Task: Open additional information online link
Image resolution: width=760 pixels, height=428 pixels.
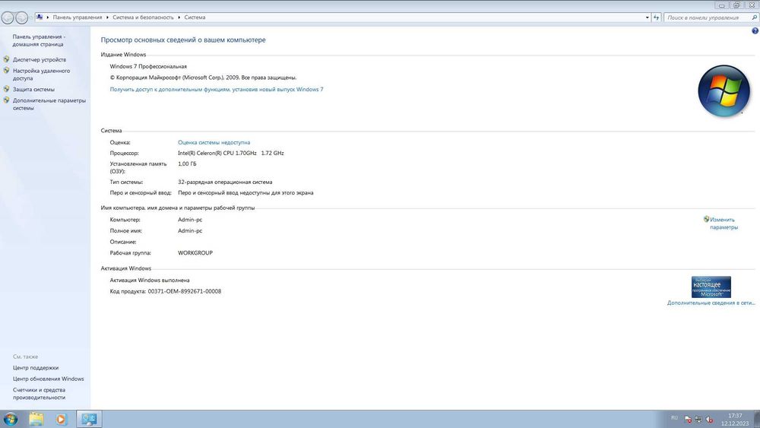Action: click(711, 303)
